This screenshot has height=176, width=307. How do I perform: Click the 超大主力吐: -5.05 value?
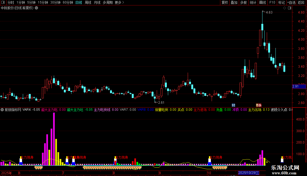click(x=80, y=110)
